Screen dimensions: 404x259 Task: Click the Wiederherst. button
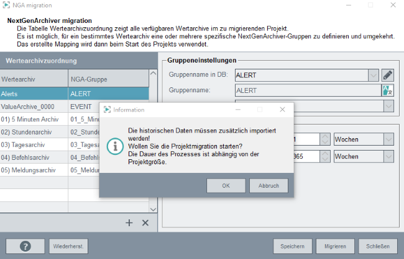[x=68, y=246]
